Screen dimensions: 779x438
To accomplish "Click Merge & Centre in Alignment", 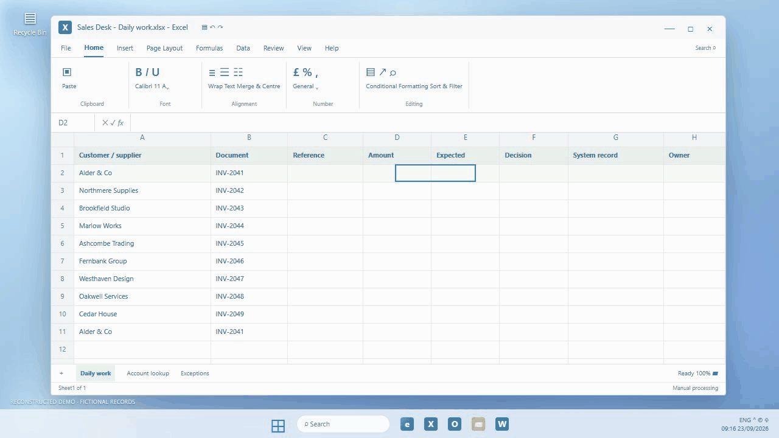I will [x=259, y=86].
